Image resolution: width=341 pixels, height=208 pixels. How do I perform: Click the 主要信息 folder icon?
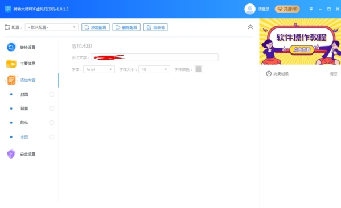[x=11, y=64]
